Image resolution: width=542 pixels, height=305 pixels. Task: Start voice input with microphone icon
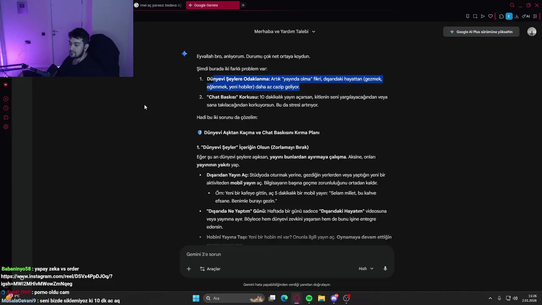(x=385, y=269)
